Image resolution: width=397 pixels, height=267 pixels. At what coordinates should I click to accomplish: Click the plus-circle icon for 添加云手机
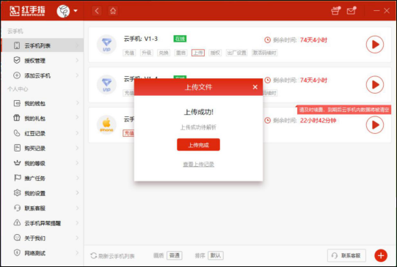point(17,75)
